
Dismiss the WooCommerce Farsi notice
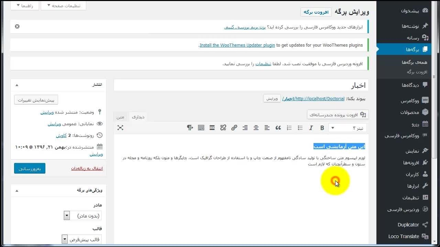click(x=17, y=26)
